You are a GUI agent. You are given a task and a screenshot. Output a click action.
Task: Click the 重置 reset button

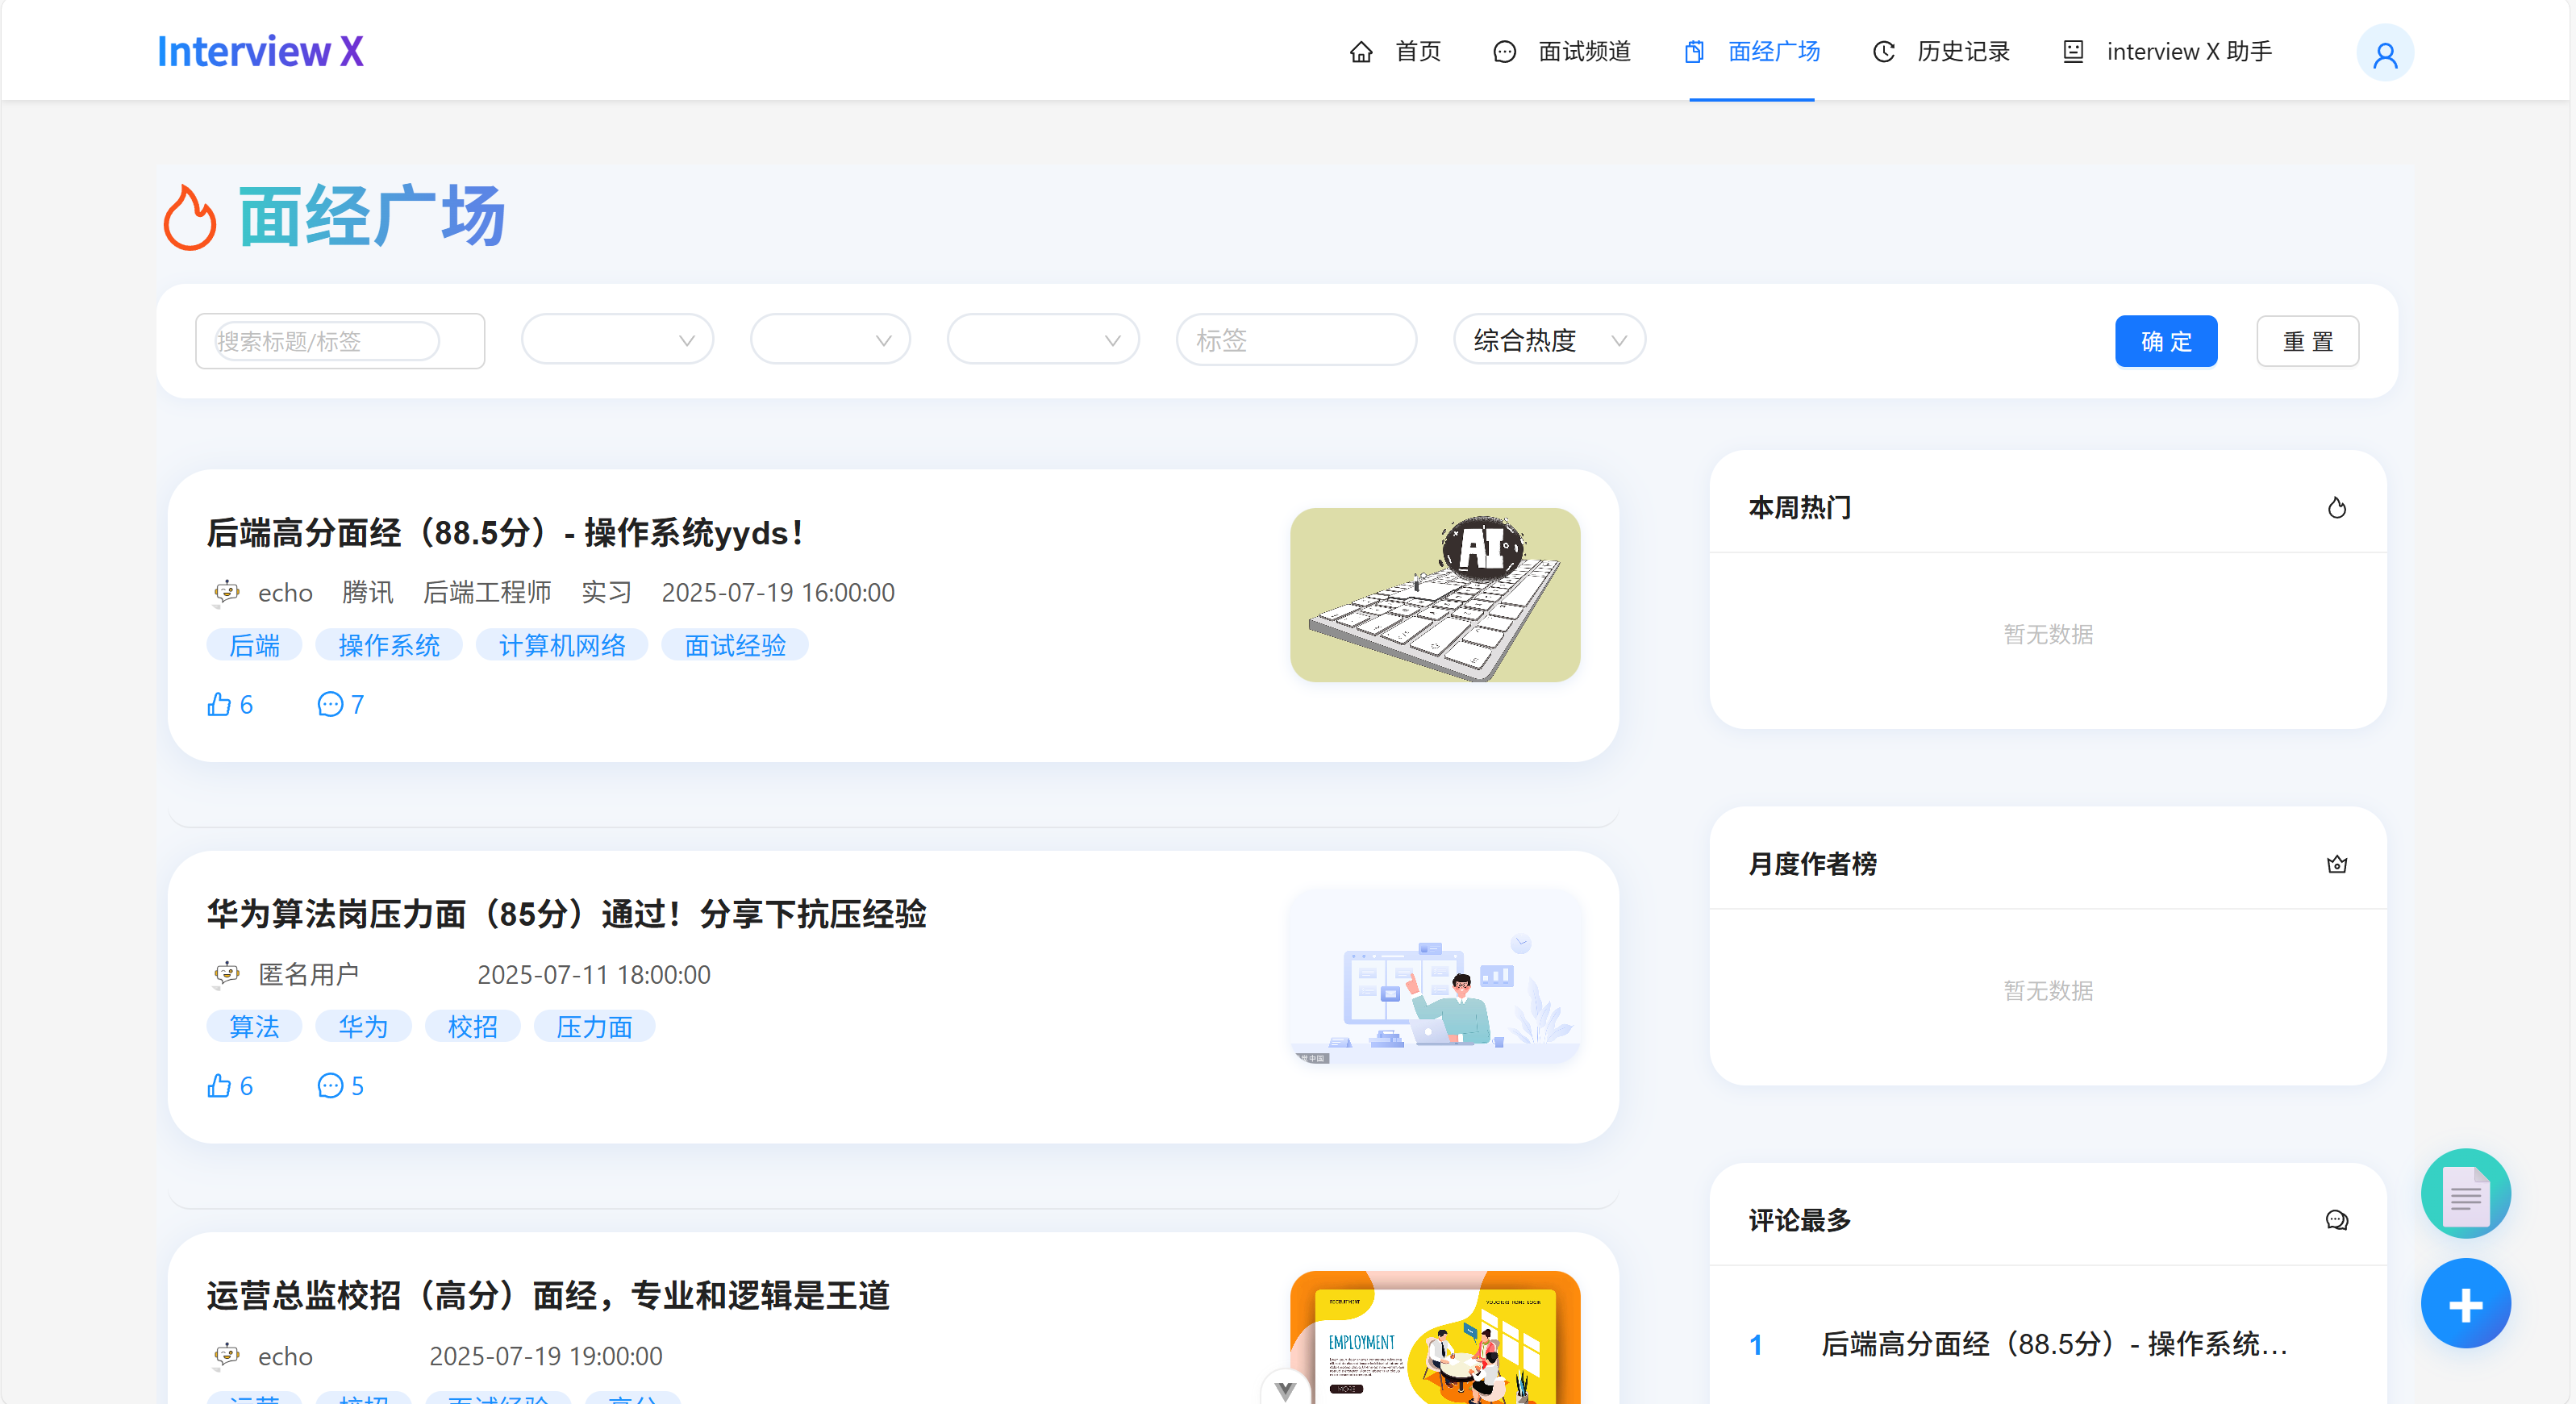point(2307,341)
